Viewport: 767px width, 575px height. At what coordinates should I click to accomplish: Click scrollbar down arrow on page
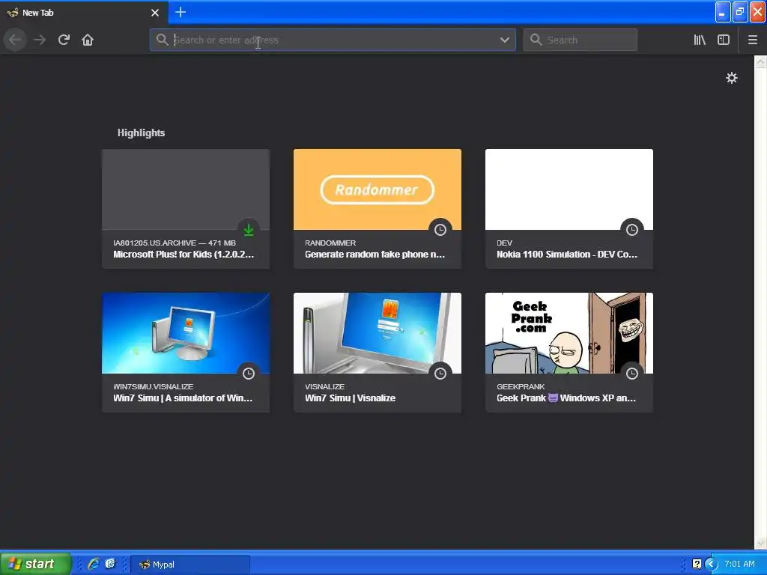coord(761,544)
